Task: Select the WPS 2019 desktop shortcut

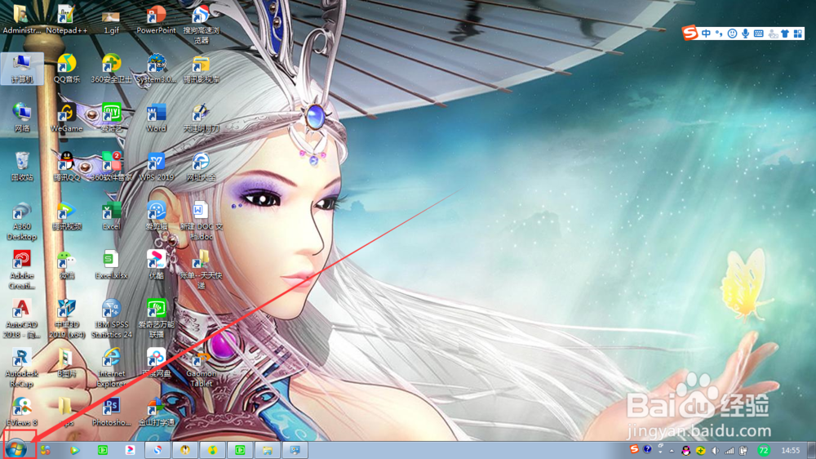Action: pyautogui.click(x=156, y=166)
